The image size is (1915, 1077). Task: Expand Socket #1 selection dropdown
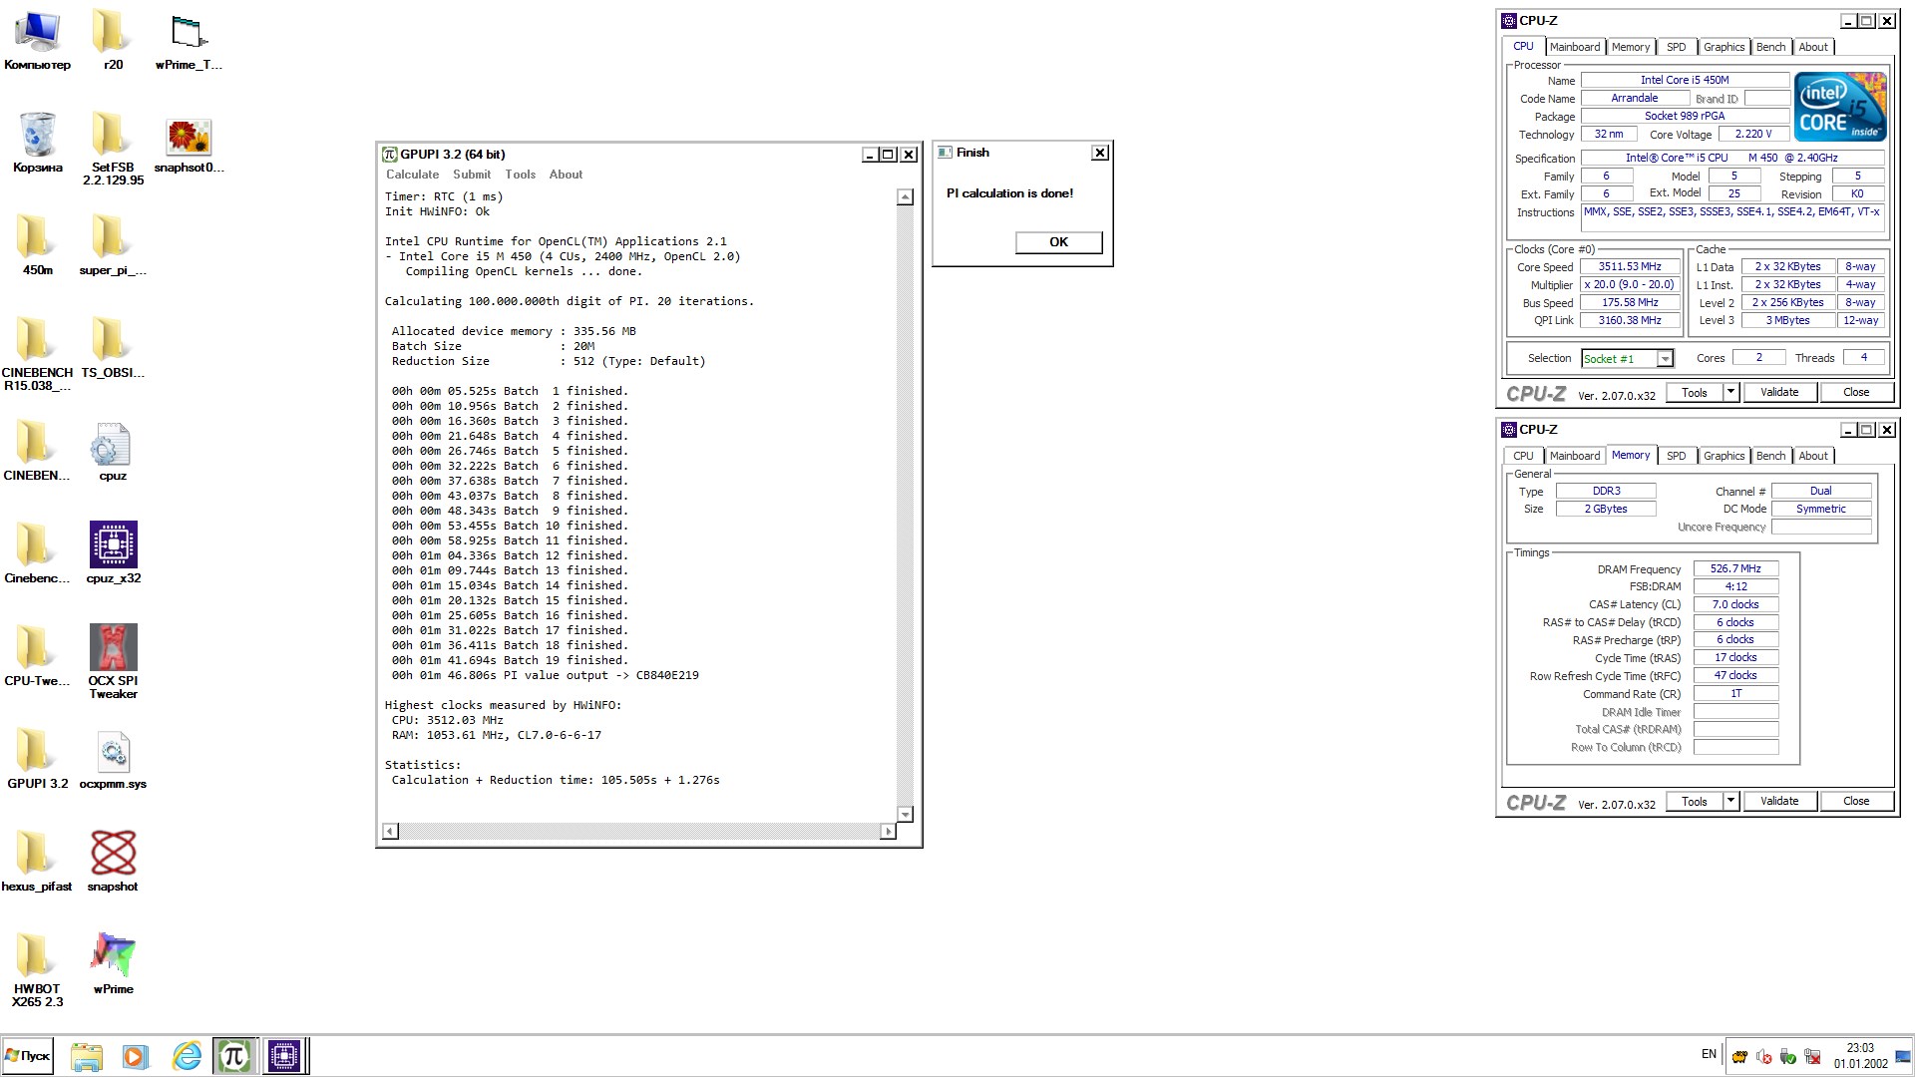[x=1665, y=359]
